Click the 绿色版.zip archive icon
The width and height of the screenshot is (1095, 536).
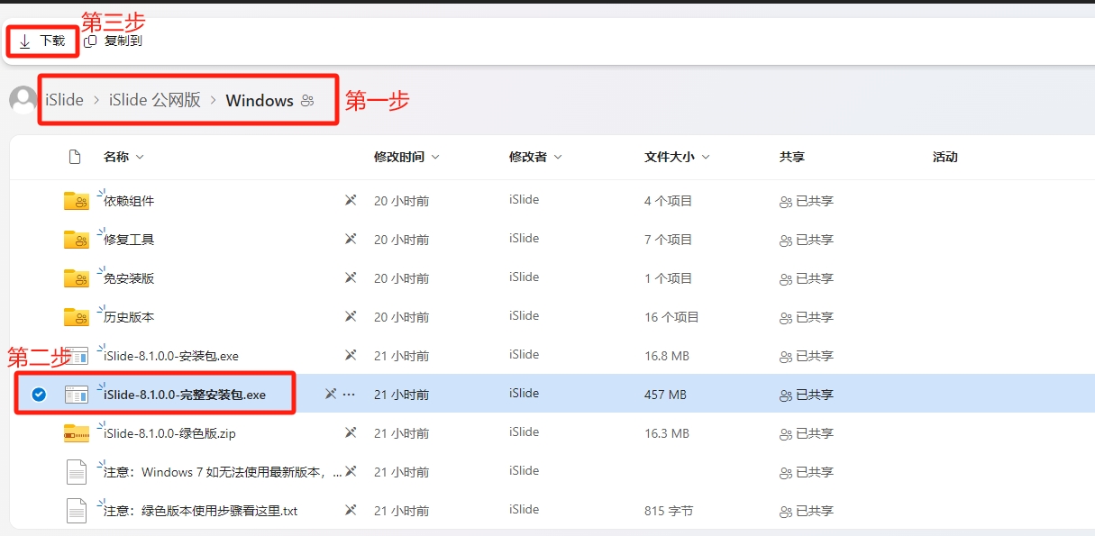[x=77, y=433]
